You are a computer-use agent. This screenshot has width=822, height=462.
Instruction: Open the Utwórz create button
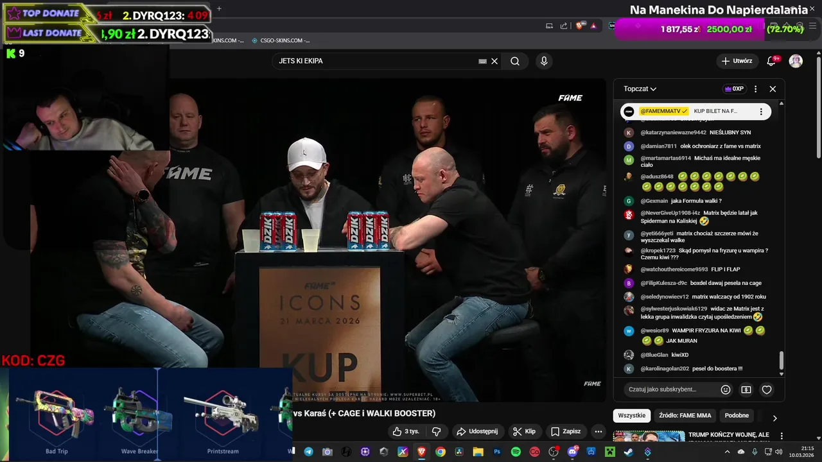[737, 61]
